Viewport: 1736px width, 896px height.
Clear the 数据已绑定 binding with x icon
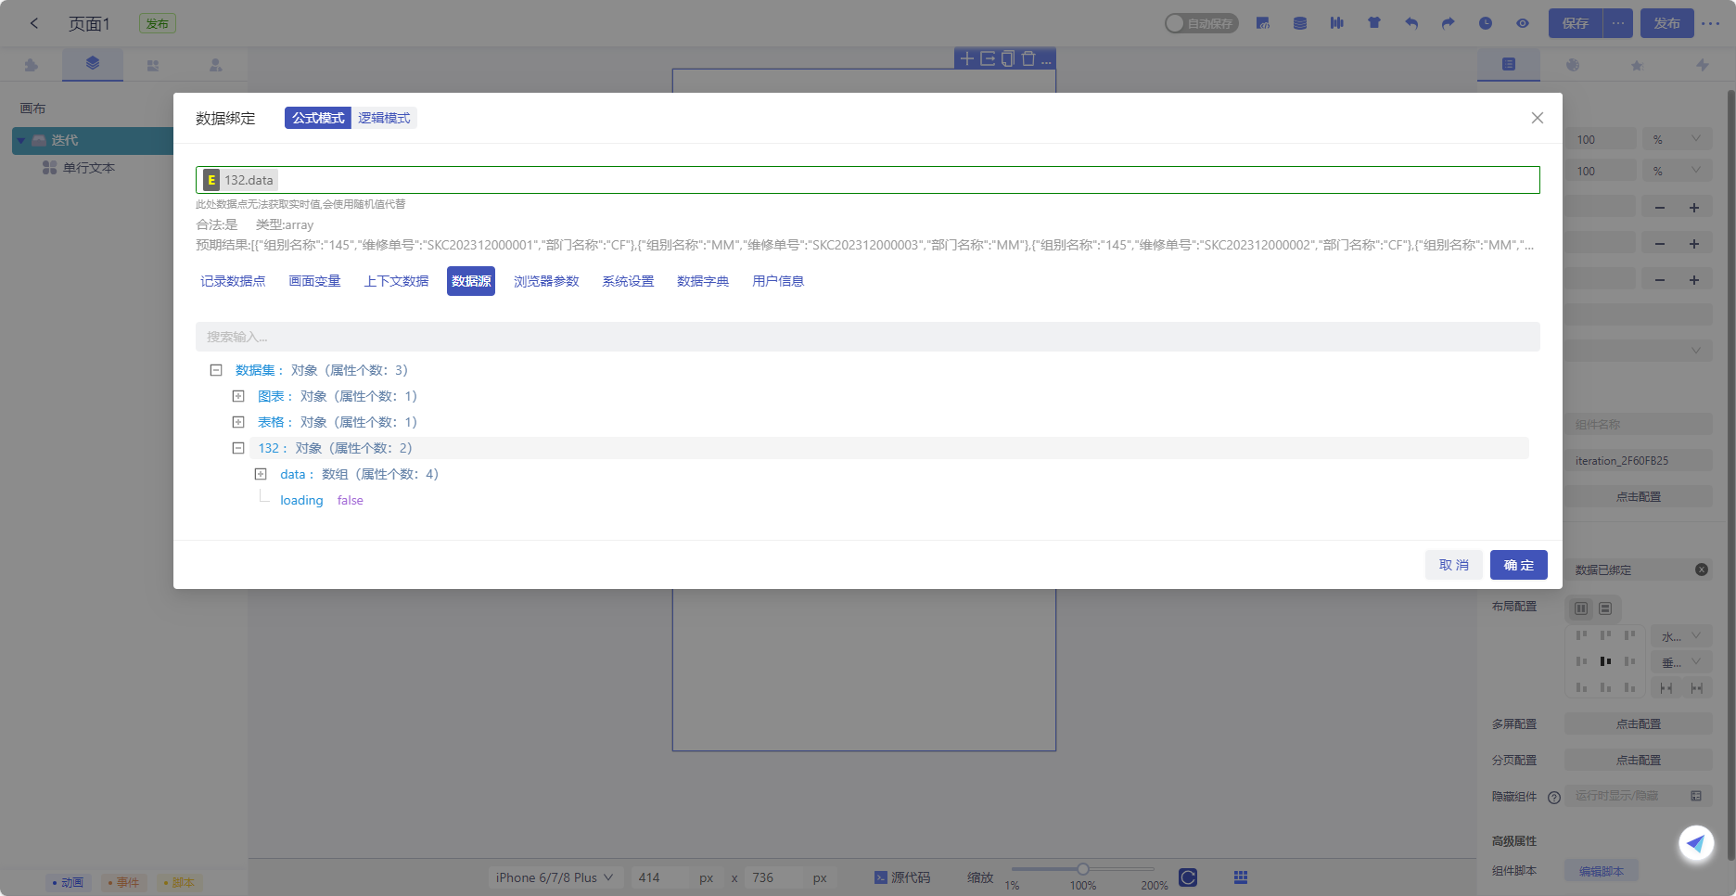(1702, 570)
